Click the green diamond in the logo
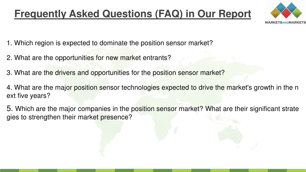Image resolution: width=306 pixels, height=172 pixels. (297, 13)
